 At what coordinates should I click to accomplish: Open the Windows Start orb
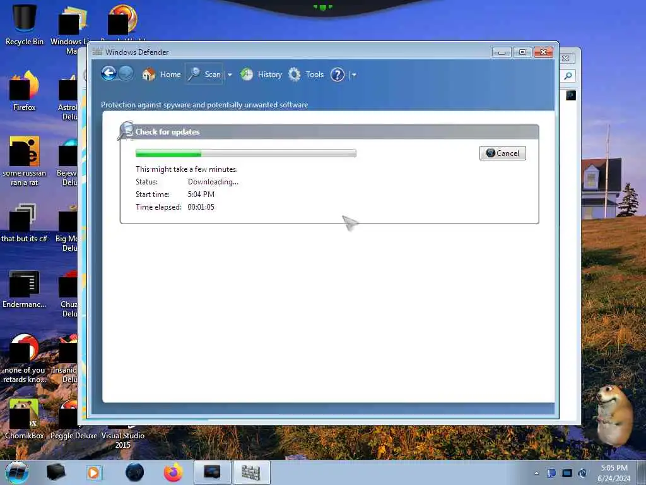(17, 472)
